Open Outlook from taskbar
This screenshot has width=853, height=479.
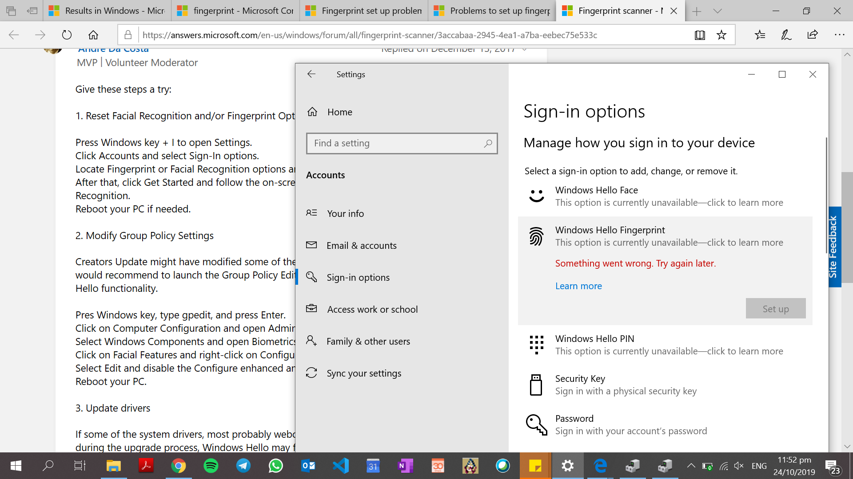(308, 466)
